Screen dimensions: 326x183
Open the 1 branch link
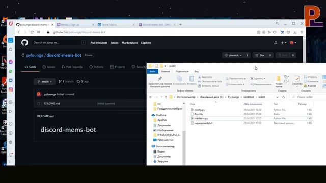66,82
